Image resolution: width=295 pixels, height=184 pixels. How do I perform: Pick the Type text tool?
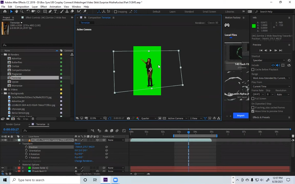tap(55, 11)
